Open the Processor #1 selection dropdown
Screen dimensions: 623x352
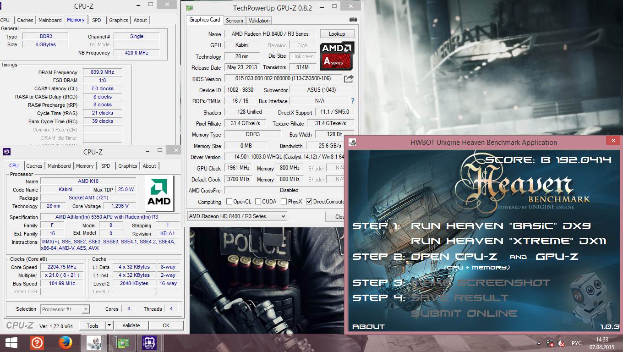point(65,309)
